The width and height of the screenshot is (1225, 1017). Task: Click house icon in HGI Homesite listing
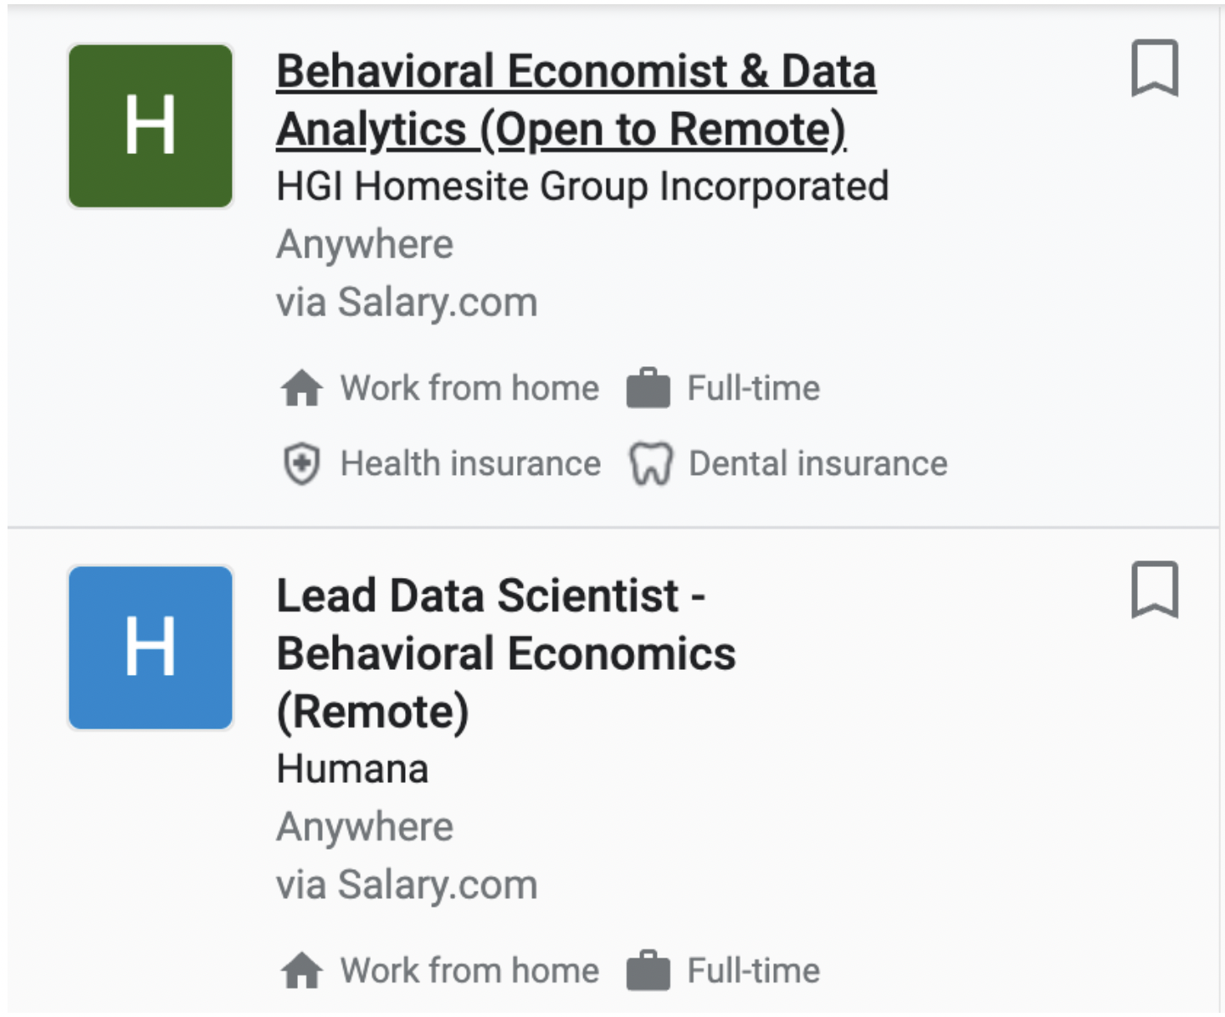(x=301, y=388)
